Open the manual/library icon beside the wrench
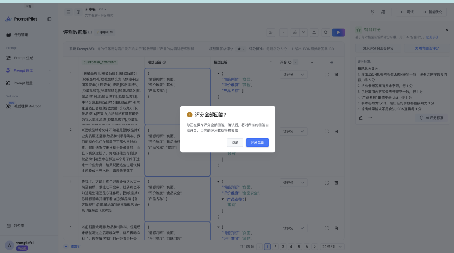Viewport: 454px width, 253px height. [x=383, y=12]
